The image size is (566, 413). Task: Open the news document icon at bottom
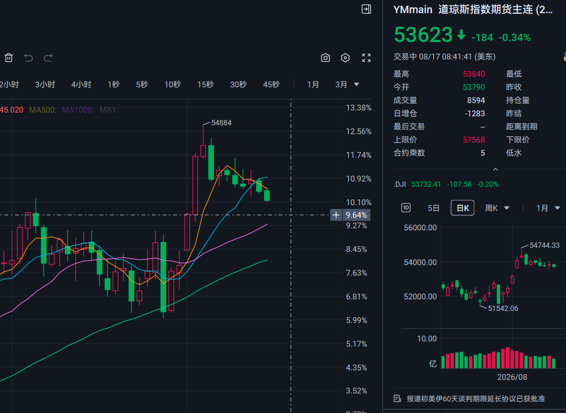pos(397,399)
